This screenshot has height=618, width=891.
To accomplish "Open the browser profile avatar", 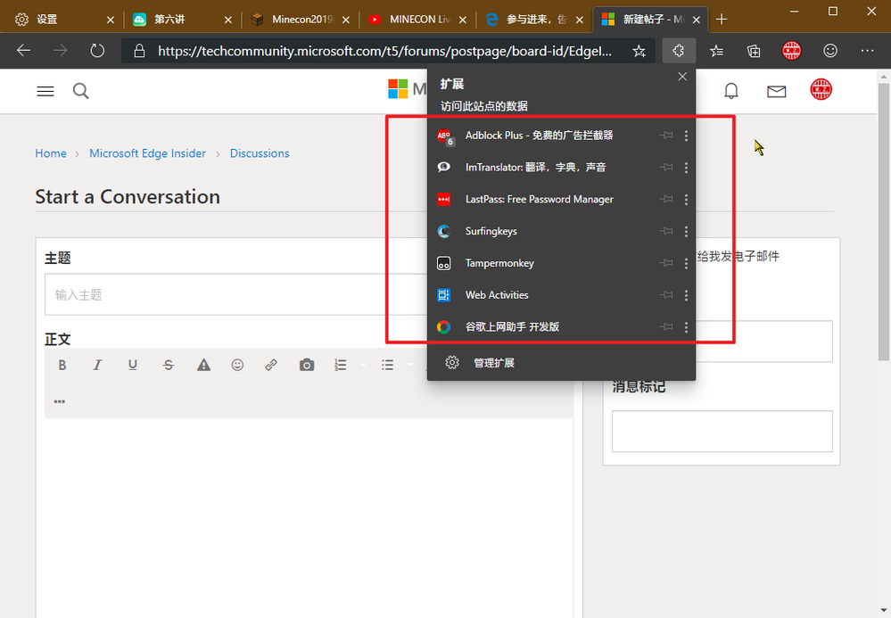I will pyautogui.click(x=792, y=51).
